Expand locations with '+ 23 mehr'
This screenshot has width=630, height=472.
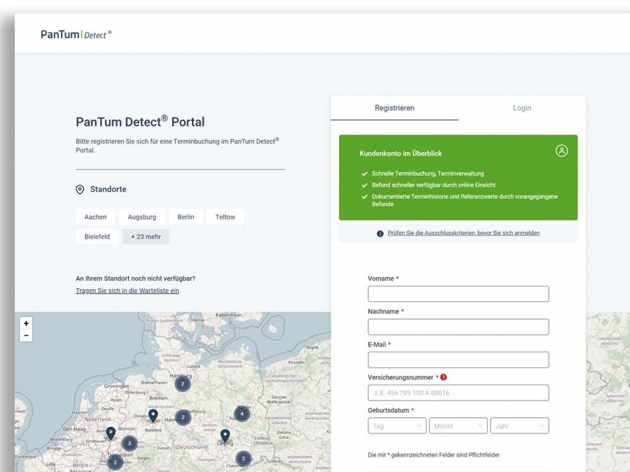click(x=145, y=237)
